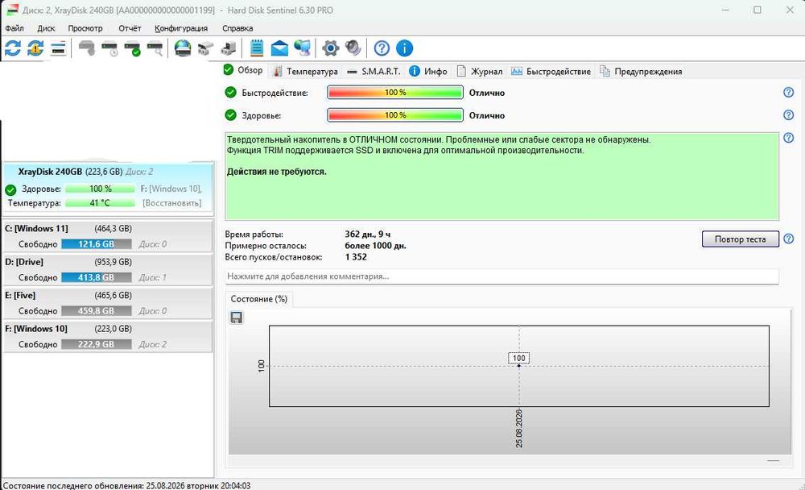Select the D: [Drive] partition
The image size is (805, 490).
[x=108, y=269]
